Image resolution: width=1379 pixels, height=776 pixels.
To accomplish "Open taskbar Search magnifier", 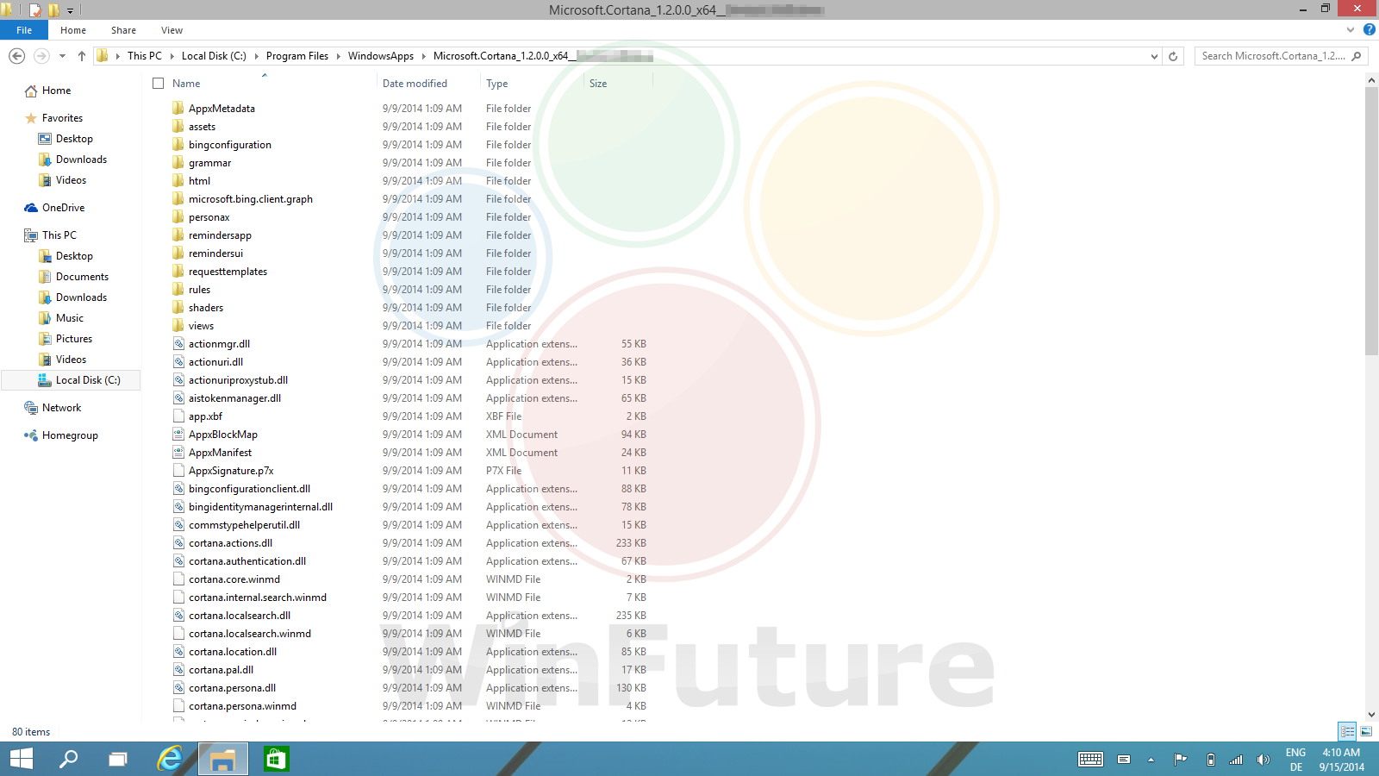I will (x=68, y=759).
